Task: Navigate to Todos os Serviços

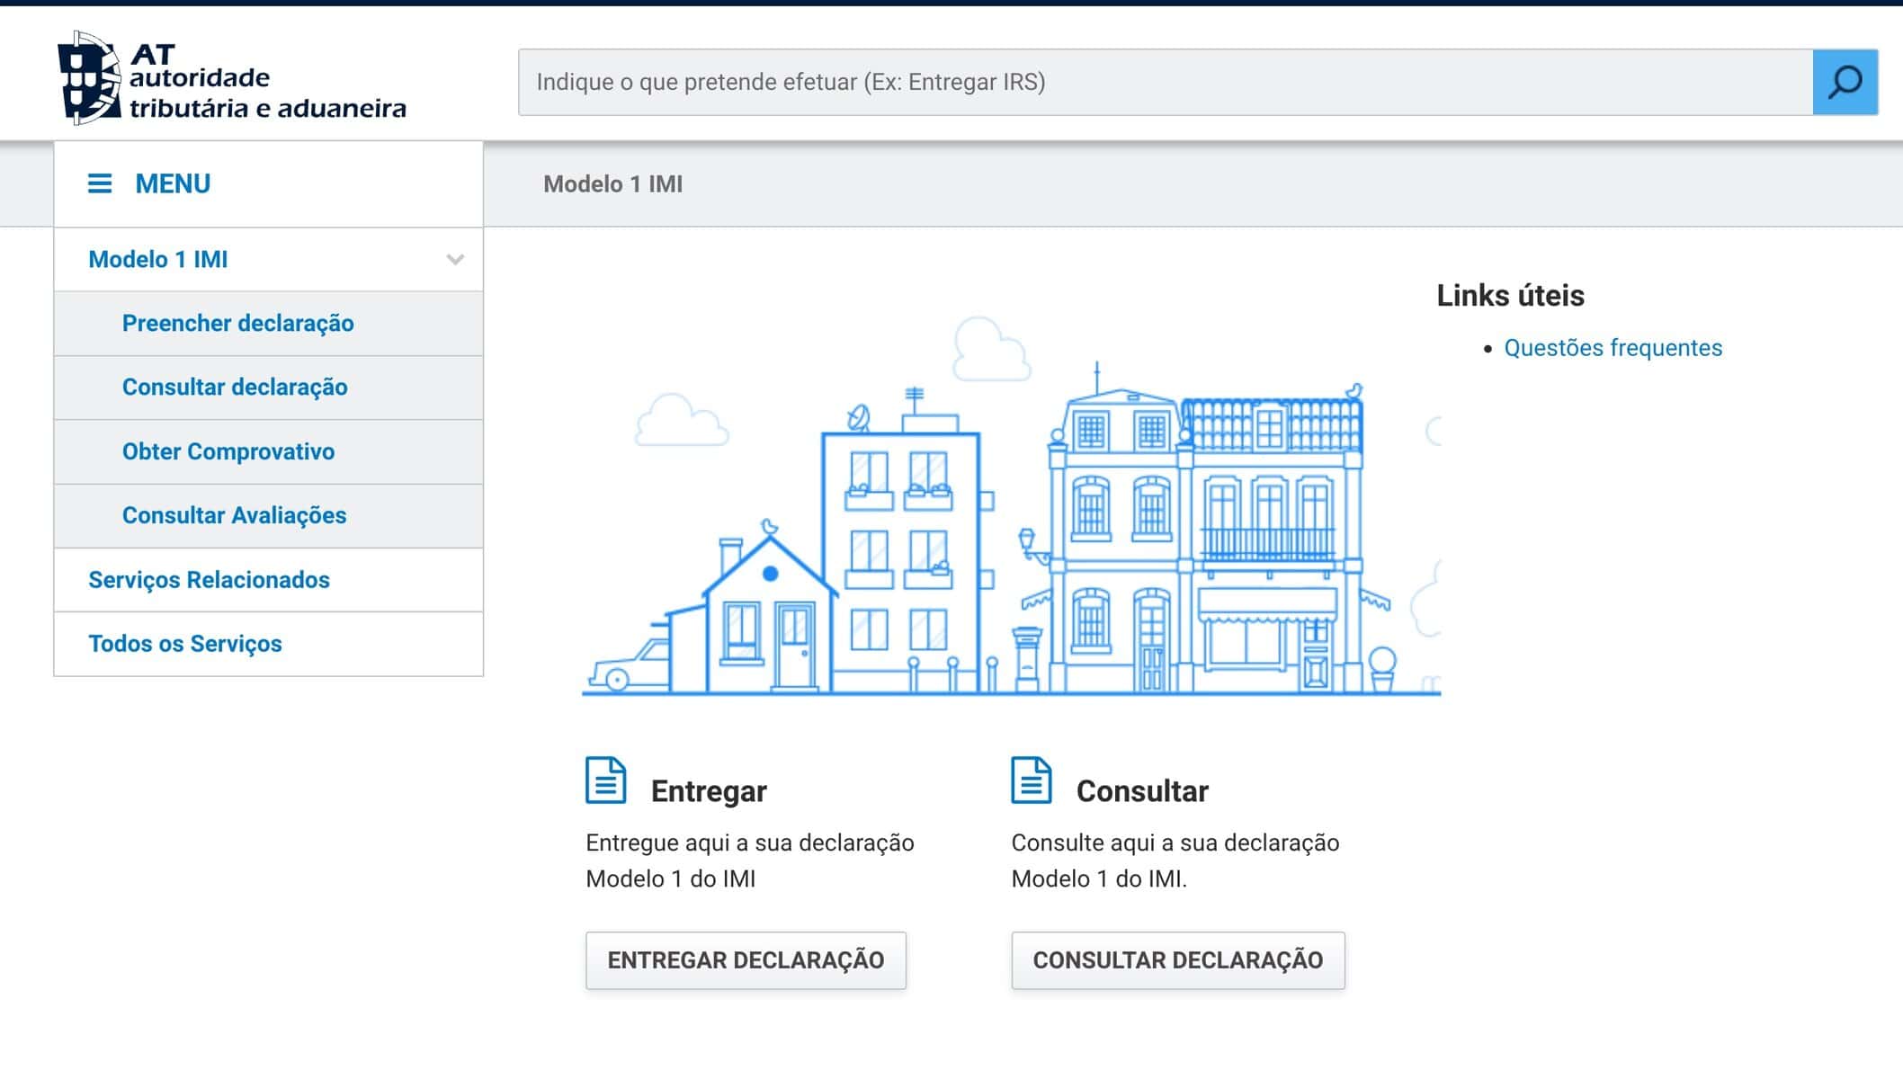Action: 185,644
